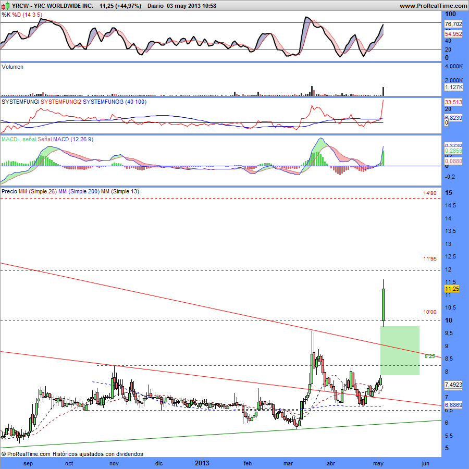Click the blue SYSTEMFUNGI3 label
Image resolution: width=469 pixels, height=469 pixels.
103,102
